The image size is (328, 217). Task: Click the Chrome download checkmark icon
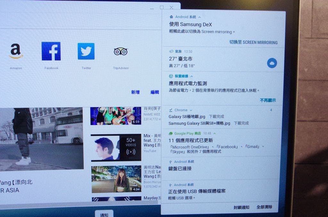click(x=171, y=110)
